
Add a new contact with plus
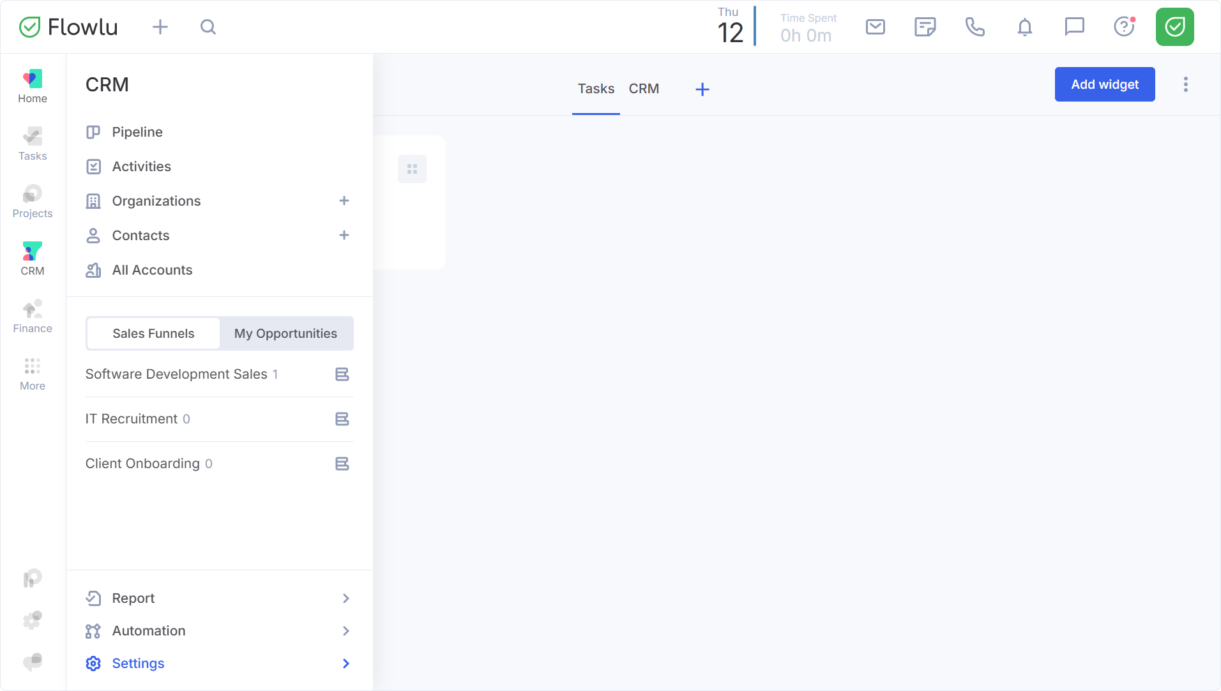[x=344, y=236]
